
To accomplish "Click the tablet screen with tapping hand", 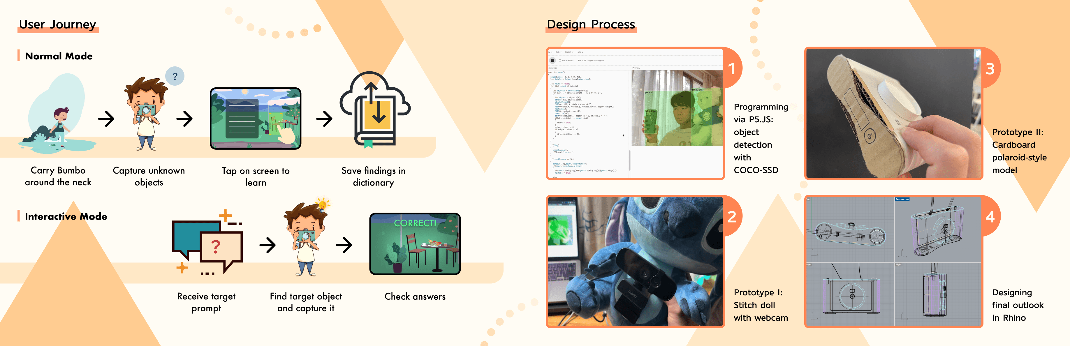I will click(x=256, y=118).
